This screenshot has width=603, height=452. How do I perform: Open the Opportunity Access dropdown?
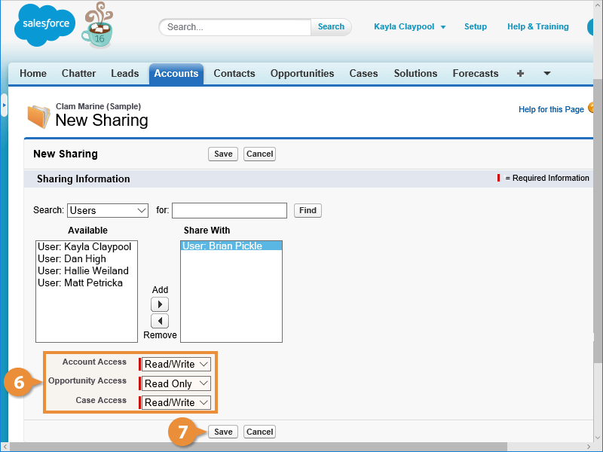click(176, 383)
